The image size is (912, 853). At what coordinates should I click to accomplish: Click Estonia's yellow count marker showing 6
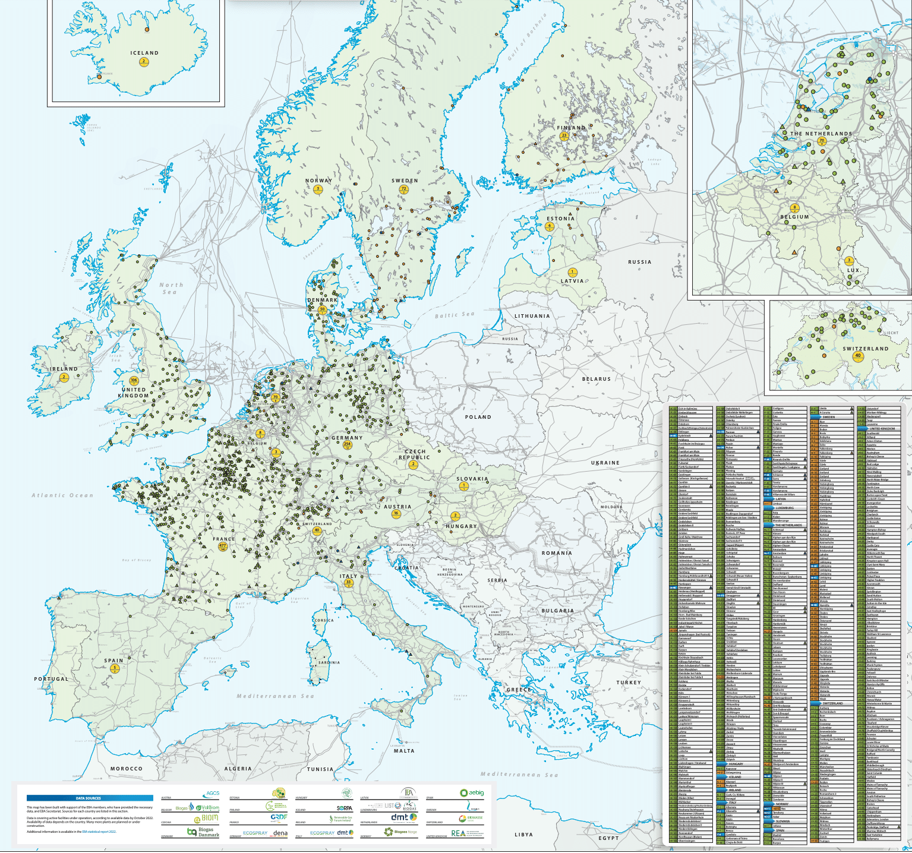coord(550,226)
